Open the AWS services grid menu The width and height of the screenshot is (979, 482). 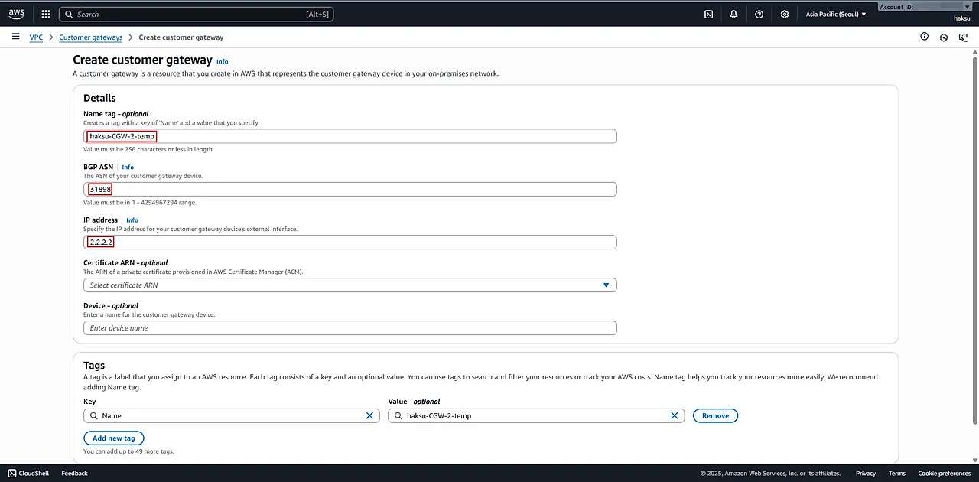tap(45, 14)
